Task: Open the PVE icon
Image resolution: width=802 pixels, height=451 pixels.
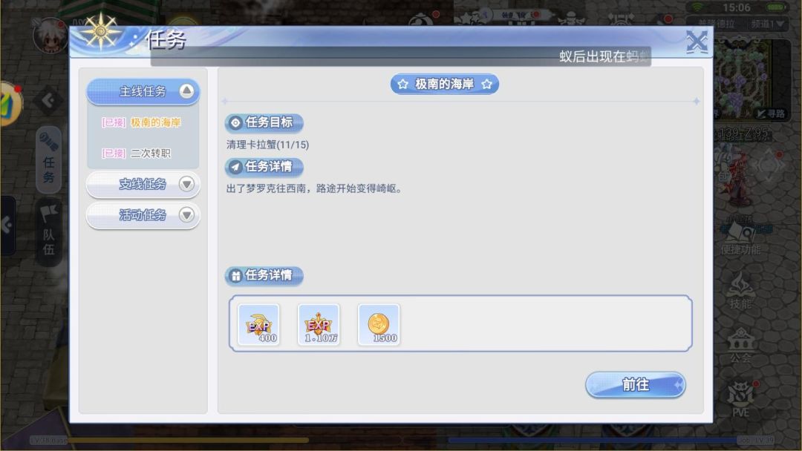Action: coord(740,399)
